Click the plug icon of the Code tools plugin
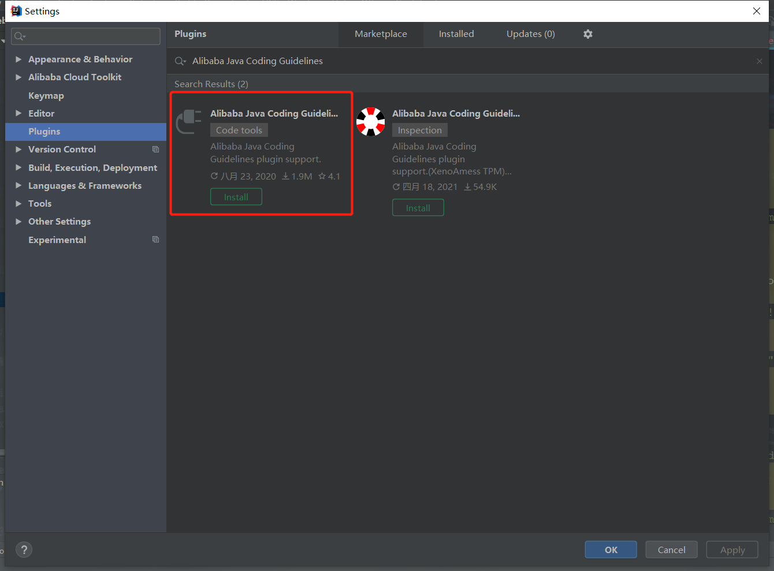 point(189,121)
